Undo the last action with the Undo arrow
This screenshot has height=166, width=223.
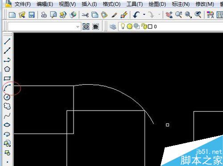coord(136,15)
